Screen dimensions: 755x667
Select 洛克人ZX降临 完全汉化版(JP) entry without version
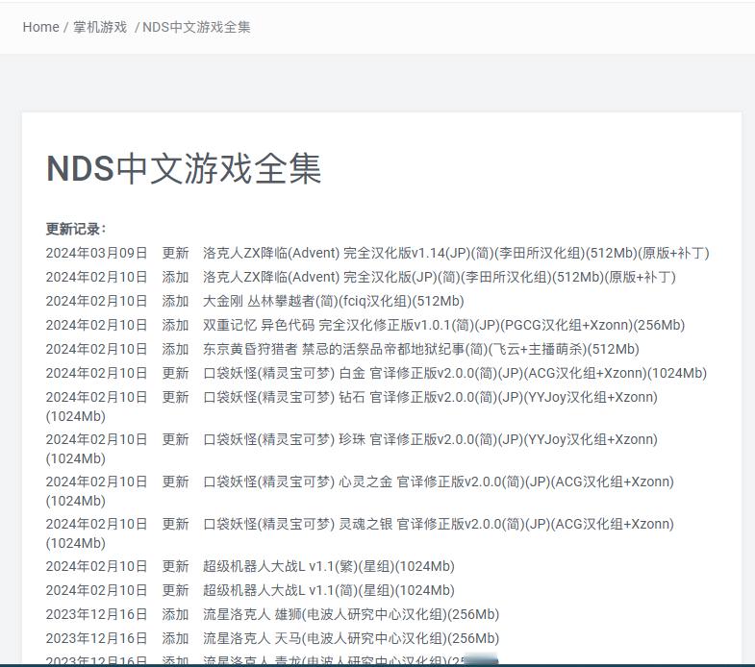tap(440, 277)
